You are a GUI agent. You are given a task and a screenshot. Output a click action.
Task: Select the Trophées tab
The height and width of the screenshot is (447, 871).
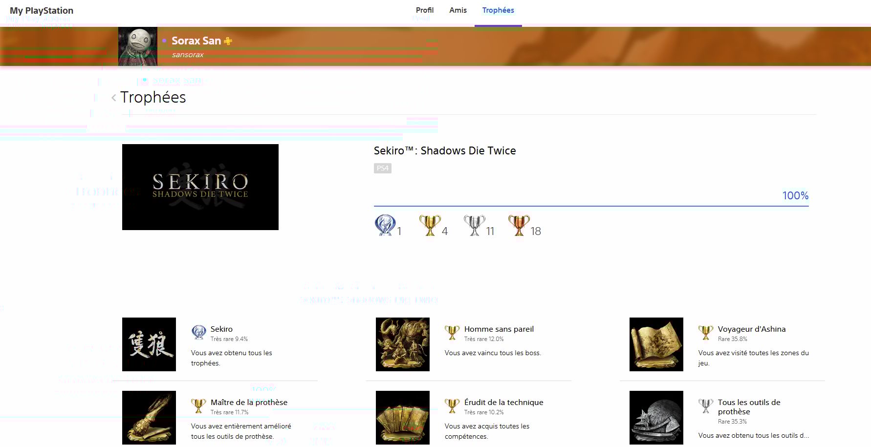point(498,10)
